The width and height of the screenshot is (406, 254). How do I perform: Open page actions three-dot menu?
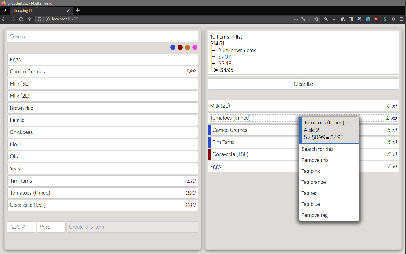tap(296, 19)
